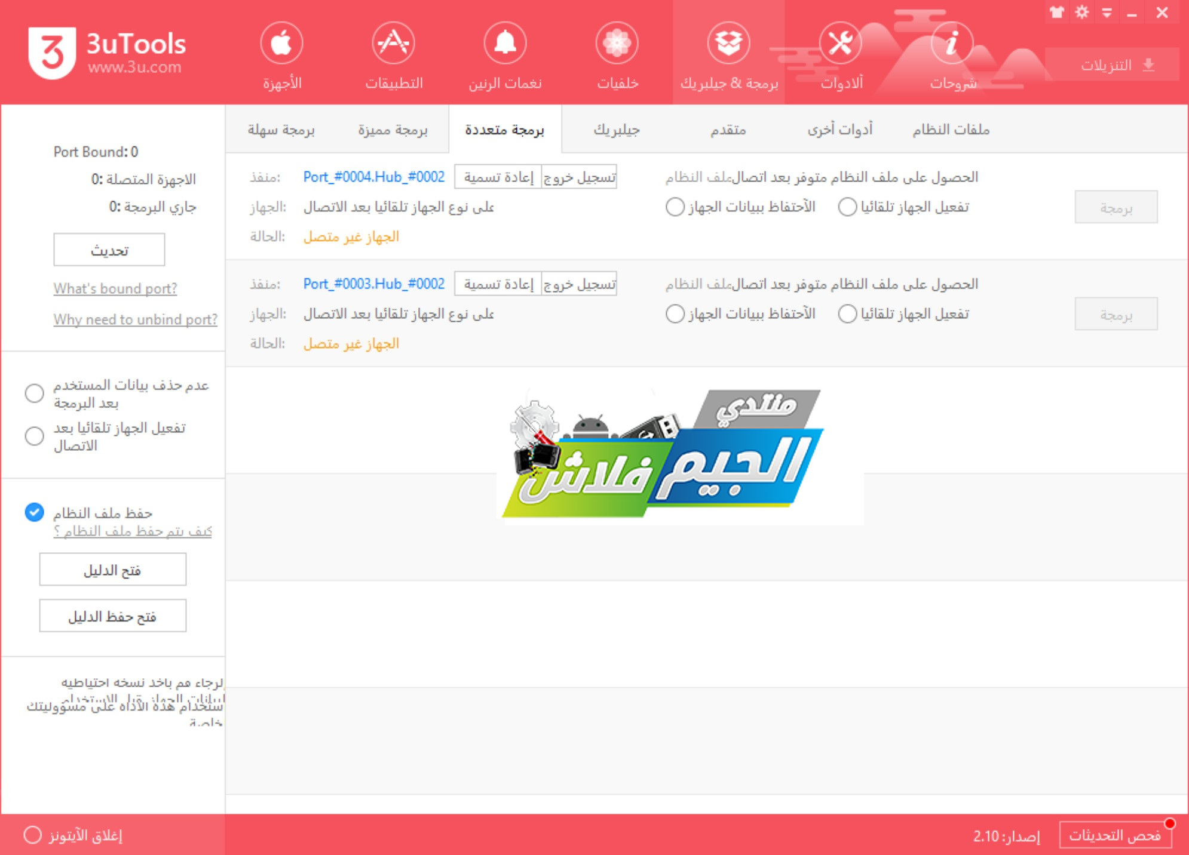Click the تحديث refresh button
The height and width of the screenshot is (855, 1189).
[x=109, y=250]
